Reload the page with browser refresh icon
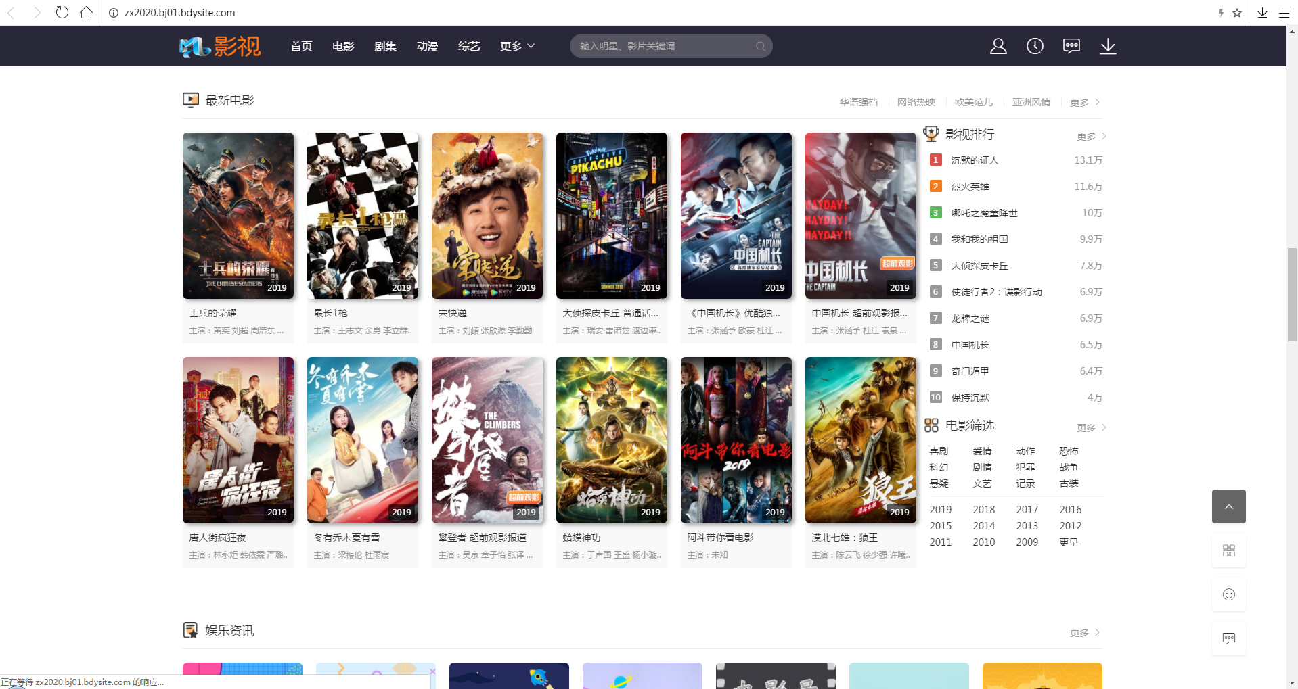1298x689 pixels. [62, 12]
